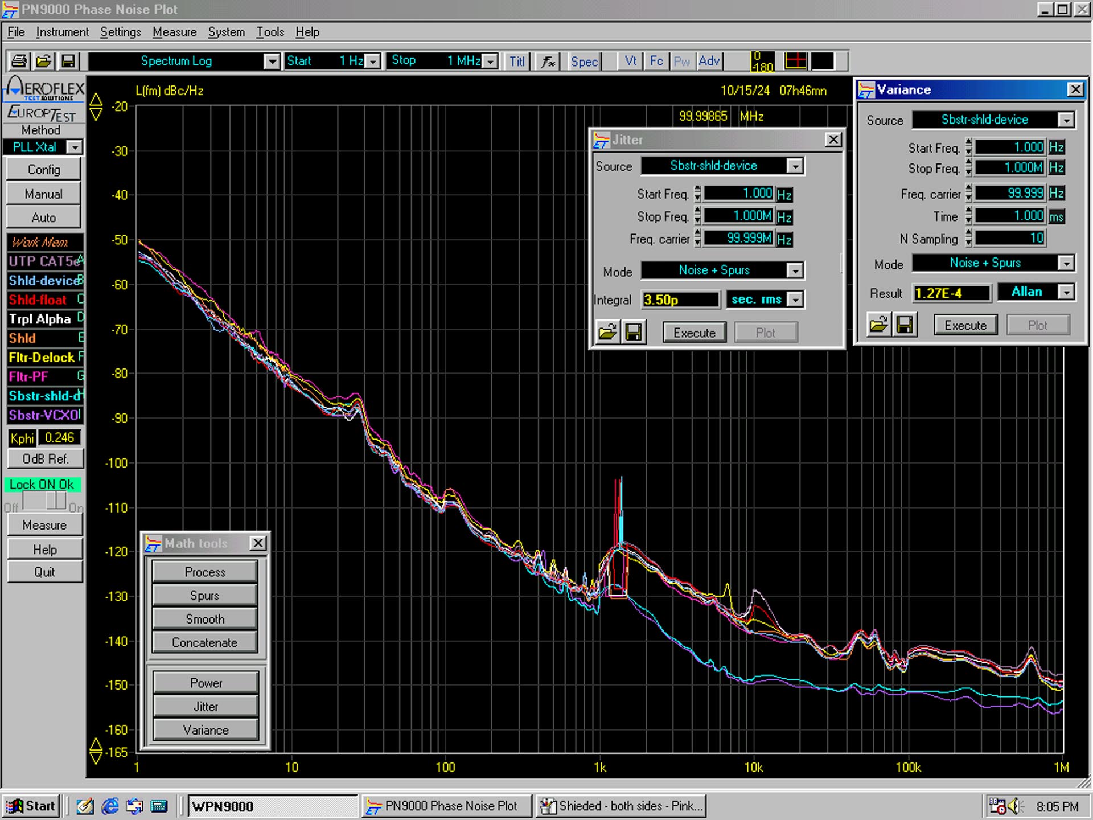The width and height of the screenshot is (1093, 820).
Task: Click the Time value field in Variance
Action: pos(1009,216)
